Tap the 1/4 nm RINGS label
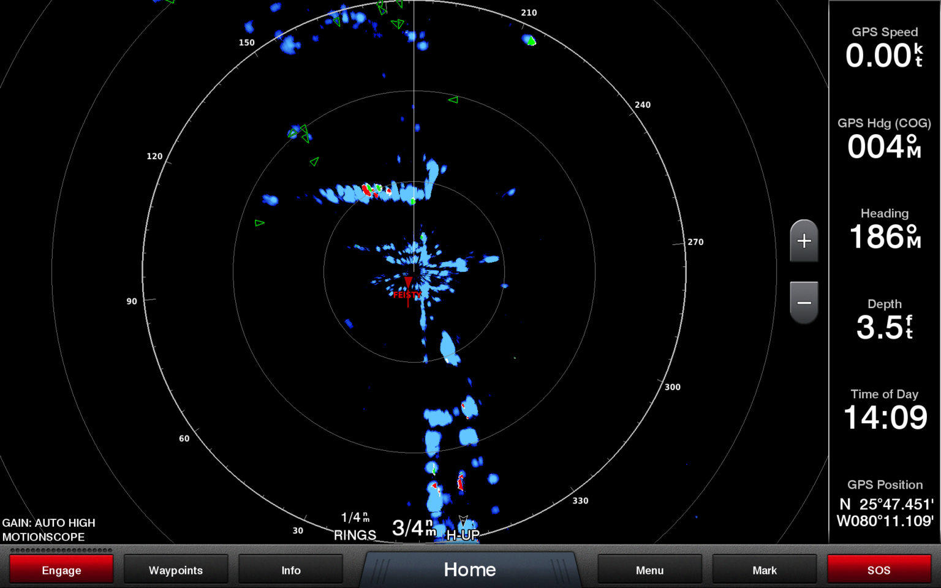 [355, 527]
